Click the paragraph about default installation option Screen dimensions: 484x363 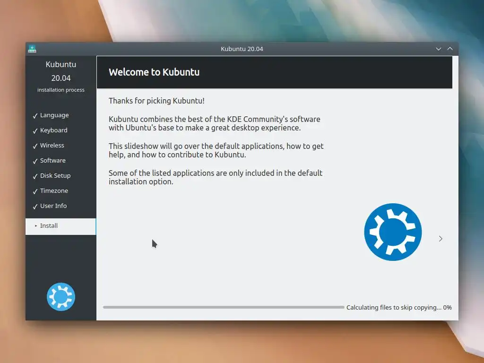pyautogui.click(x=216, y=177)
